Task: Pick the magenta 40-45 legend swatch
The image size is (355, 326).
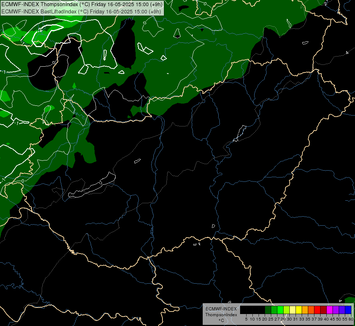Action: pos(330,310)
